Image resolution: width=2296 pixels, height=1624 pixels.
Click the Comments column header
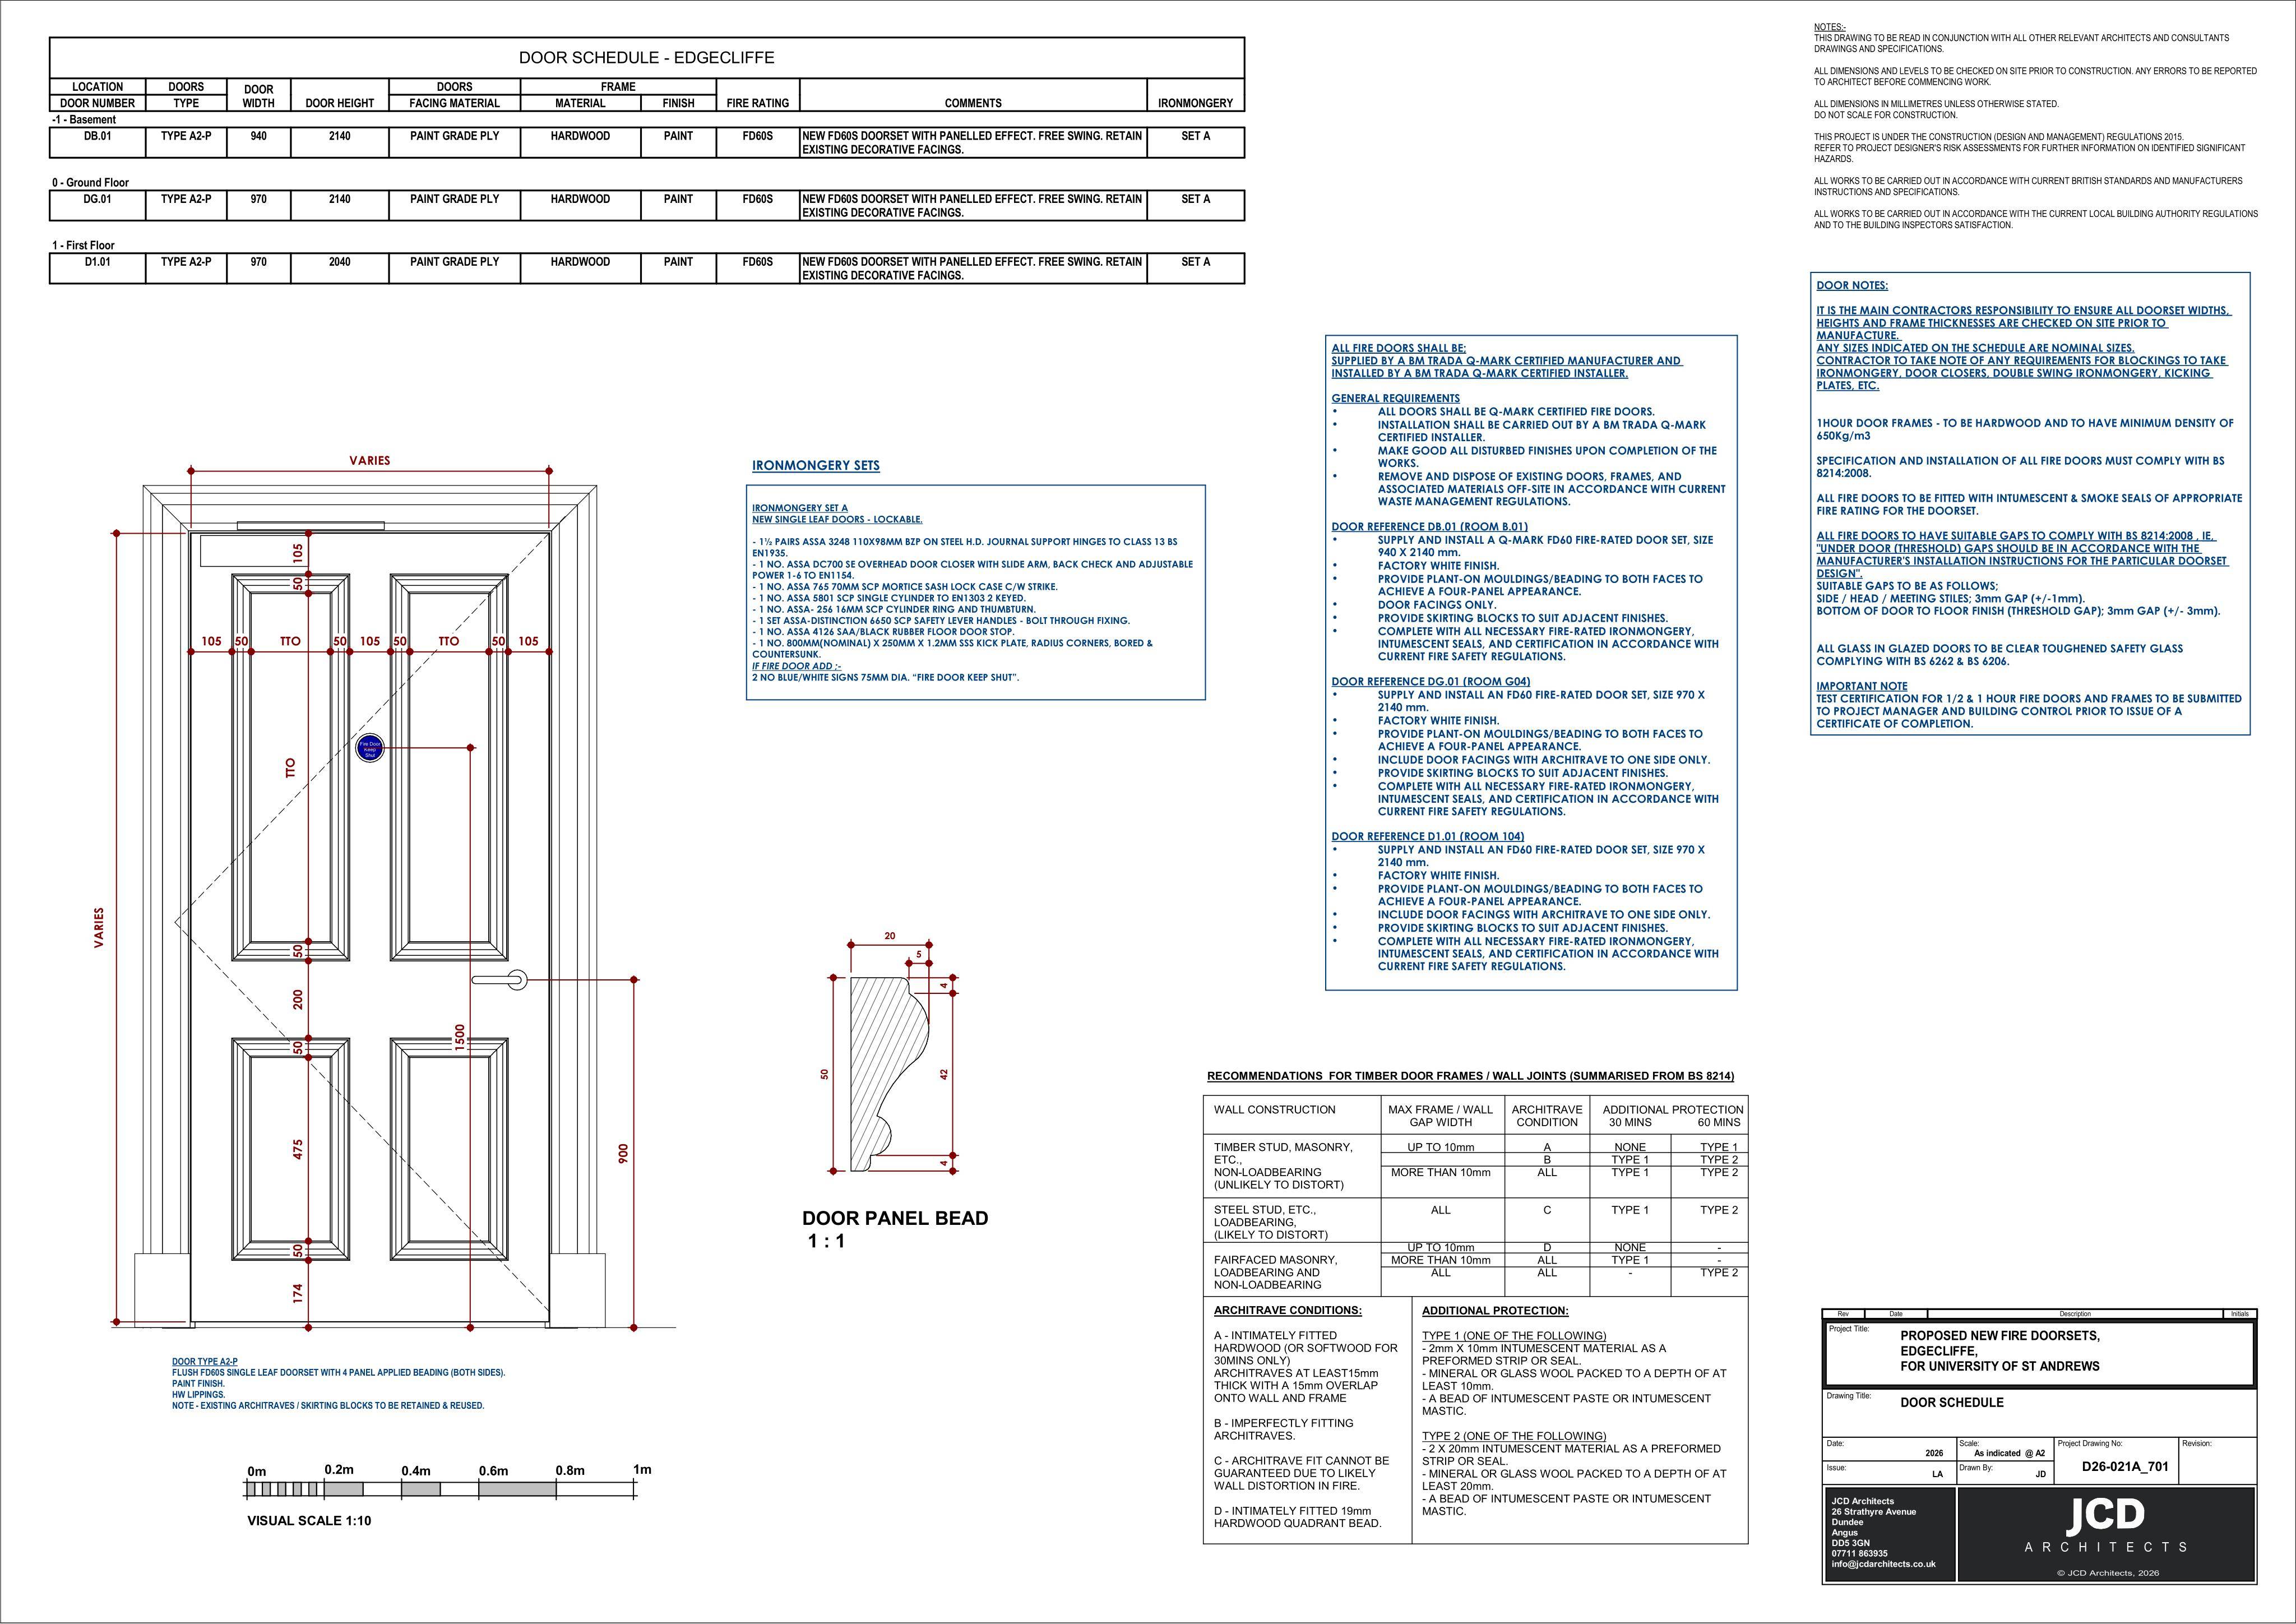tap(973, 103)
